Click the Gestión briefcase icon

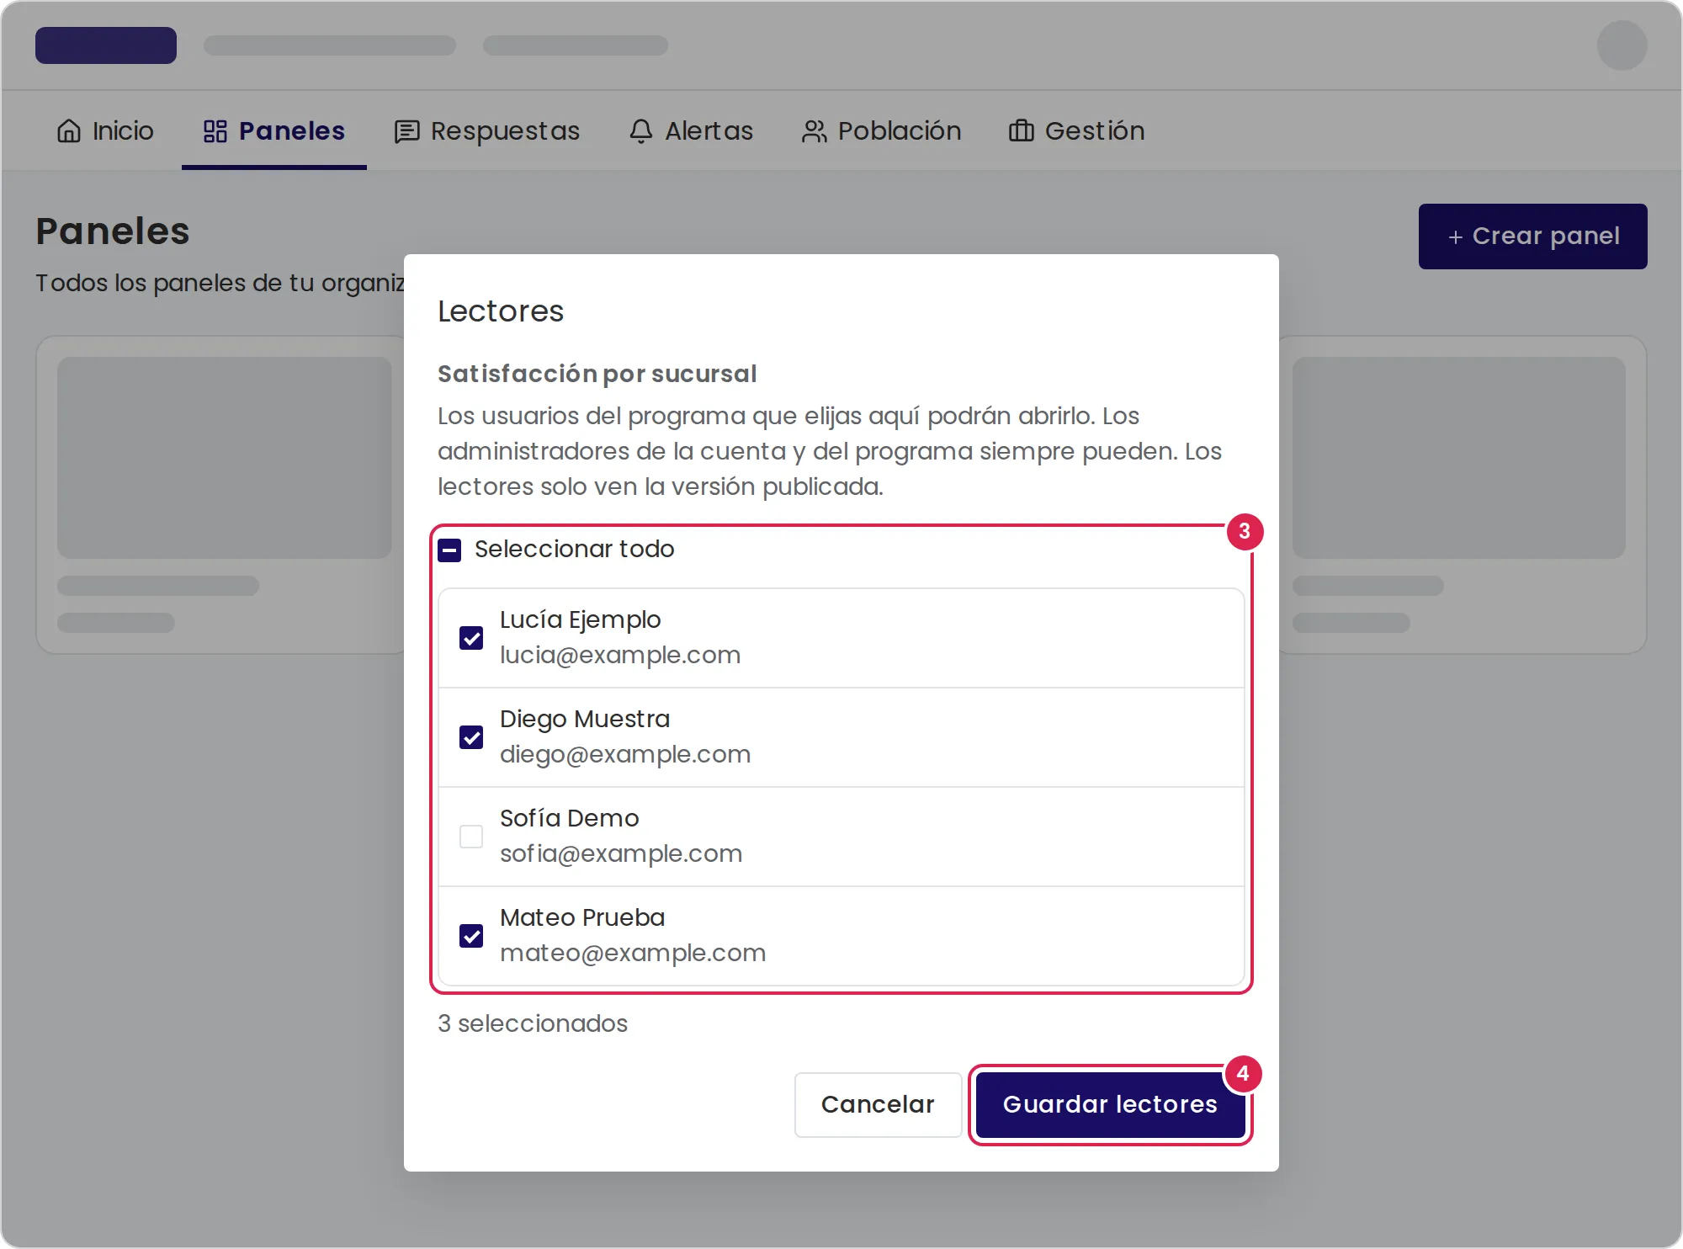pos(1022,131)
